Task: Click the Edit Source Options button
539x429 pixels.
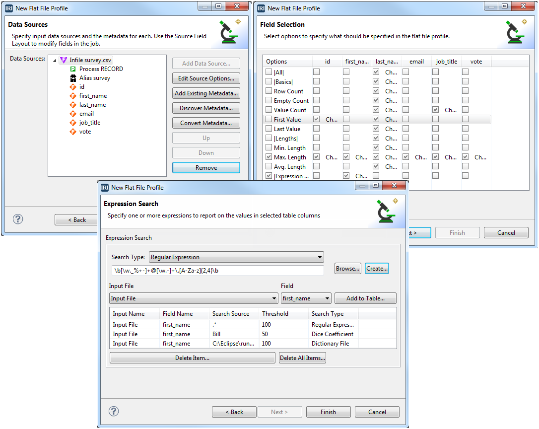Action: pyautogui.click(x=206, y=78)
